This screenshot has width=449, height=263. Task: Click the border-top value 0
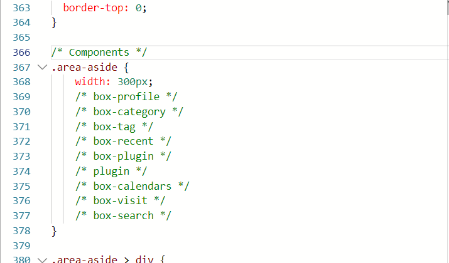(x=138, y=8)
